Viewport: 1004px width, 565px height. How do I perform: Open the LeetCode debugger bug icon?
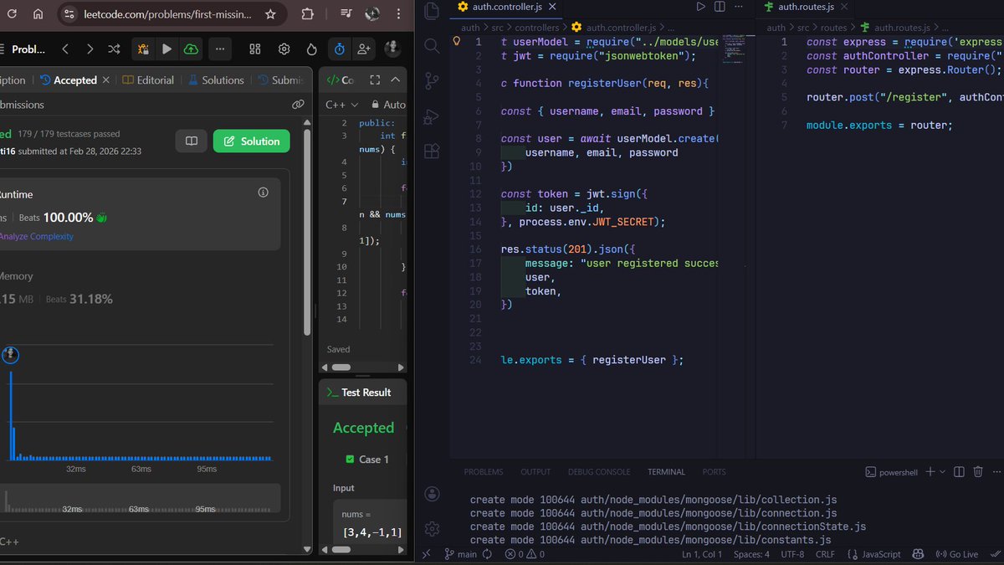tap(144, 49)
